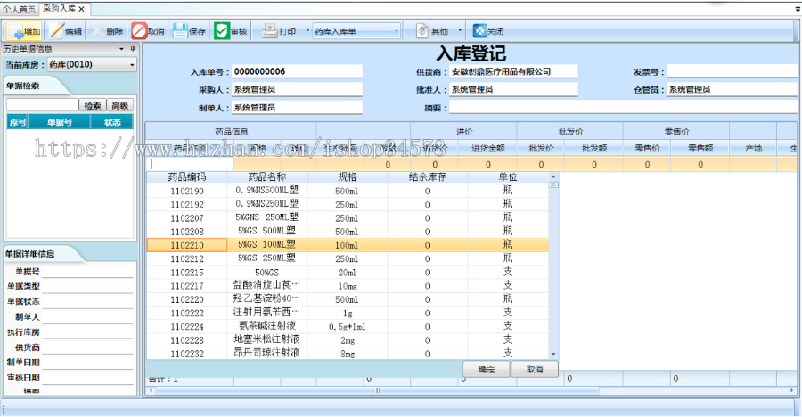
Task: Select drug 5%GNS 250ML塑
Action: pos(348,218)
